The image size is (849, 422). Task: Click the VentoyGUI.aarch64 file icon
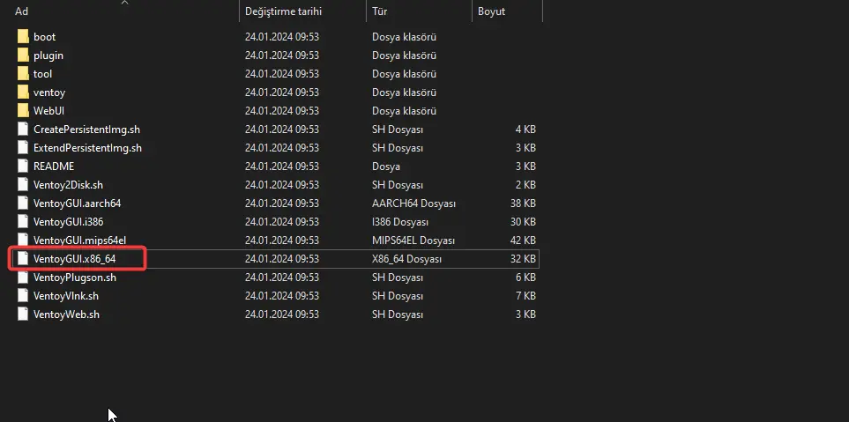pyautogui.click(x=23, y=204)
